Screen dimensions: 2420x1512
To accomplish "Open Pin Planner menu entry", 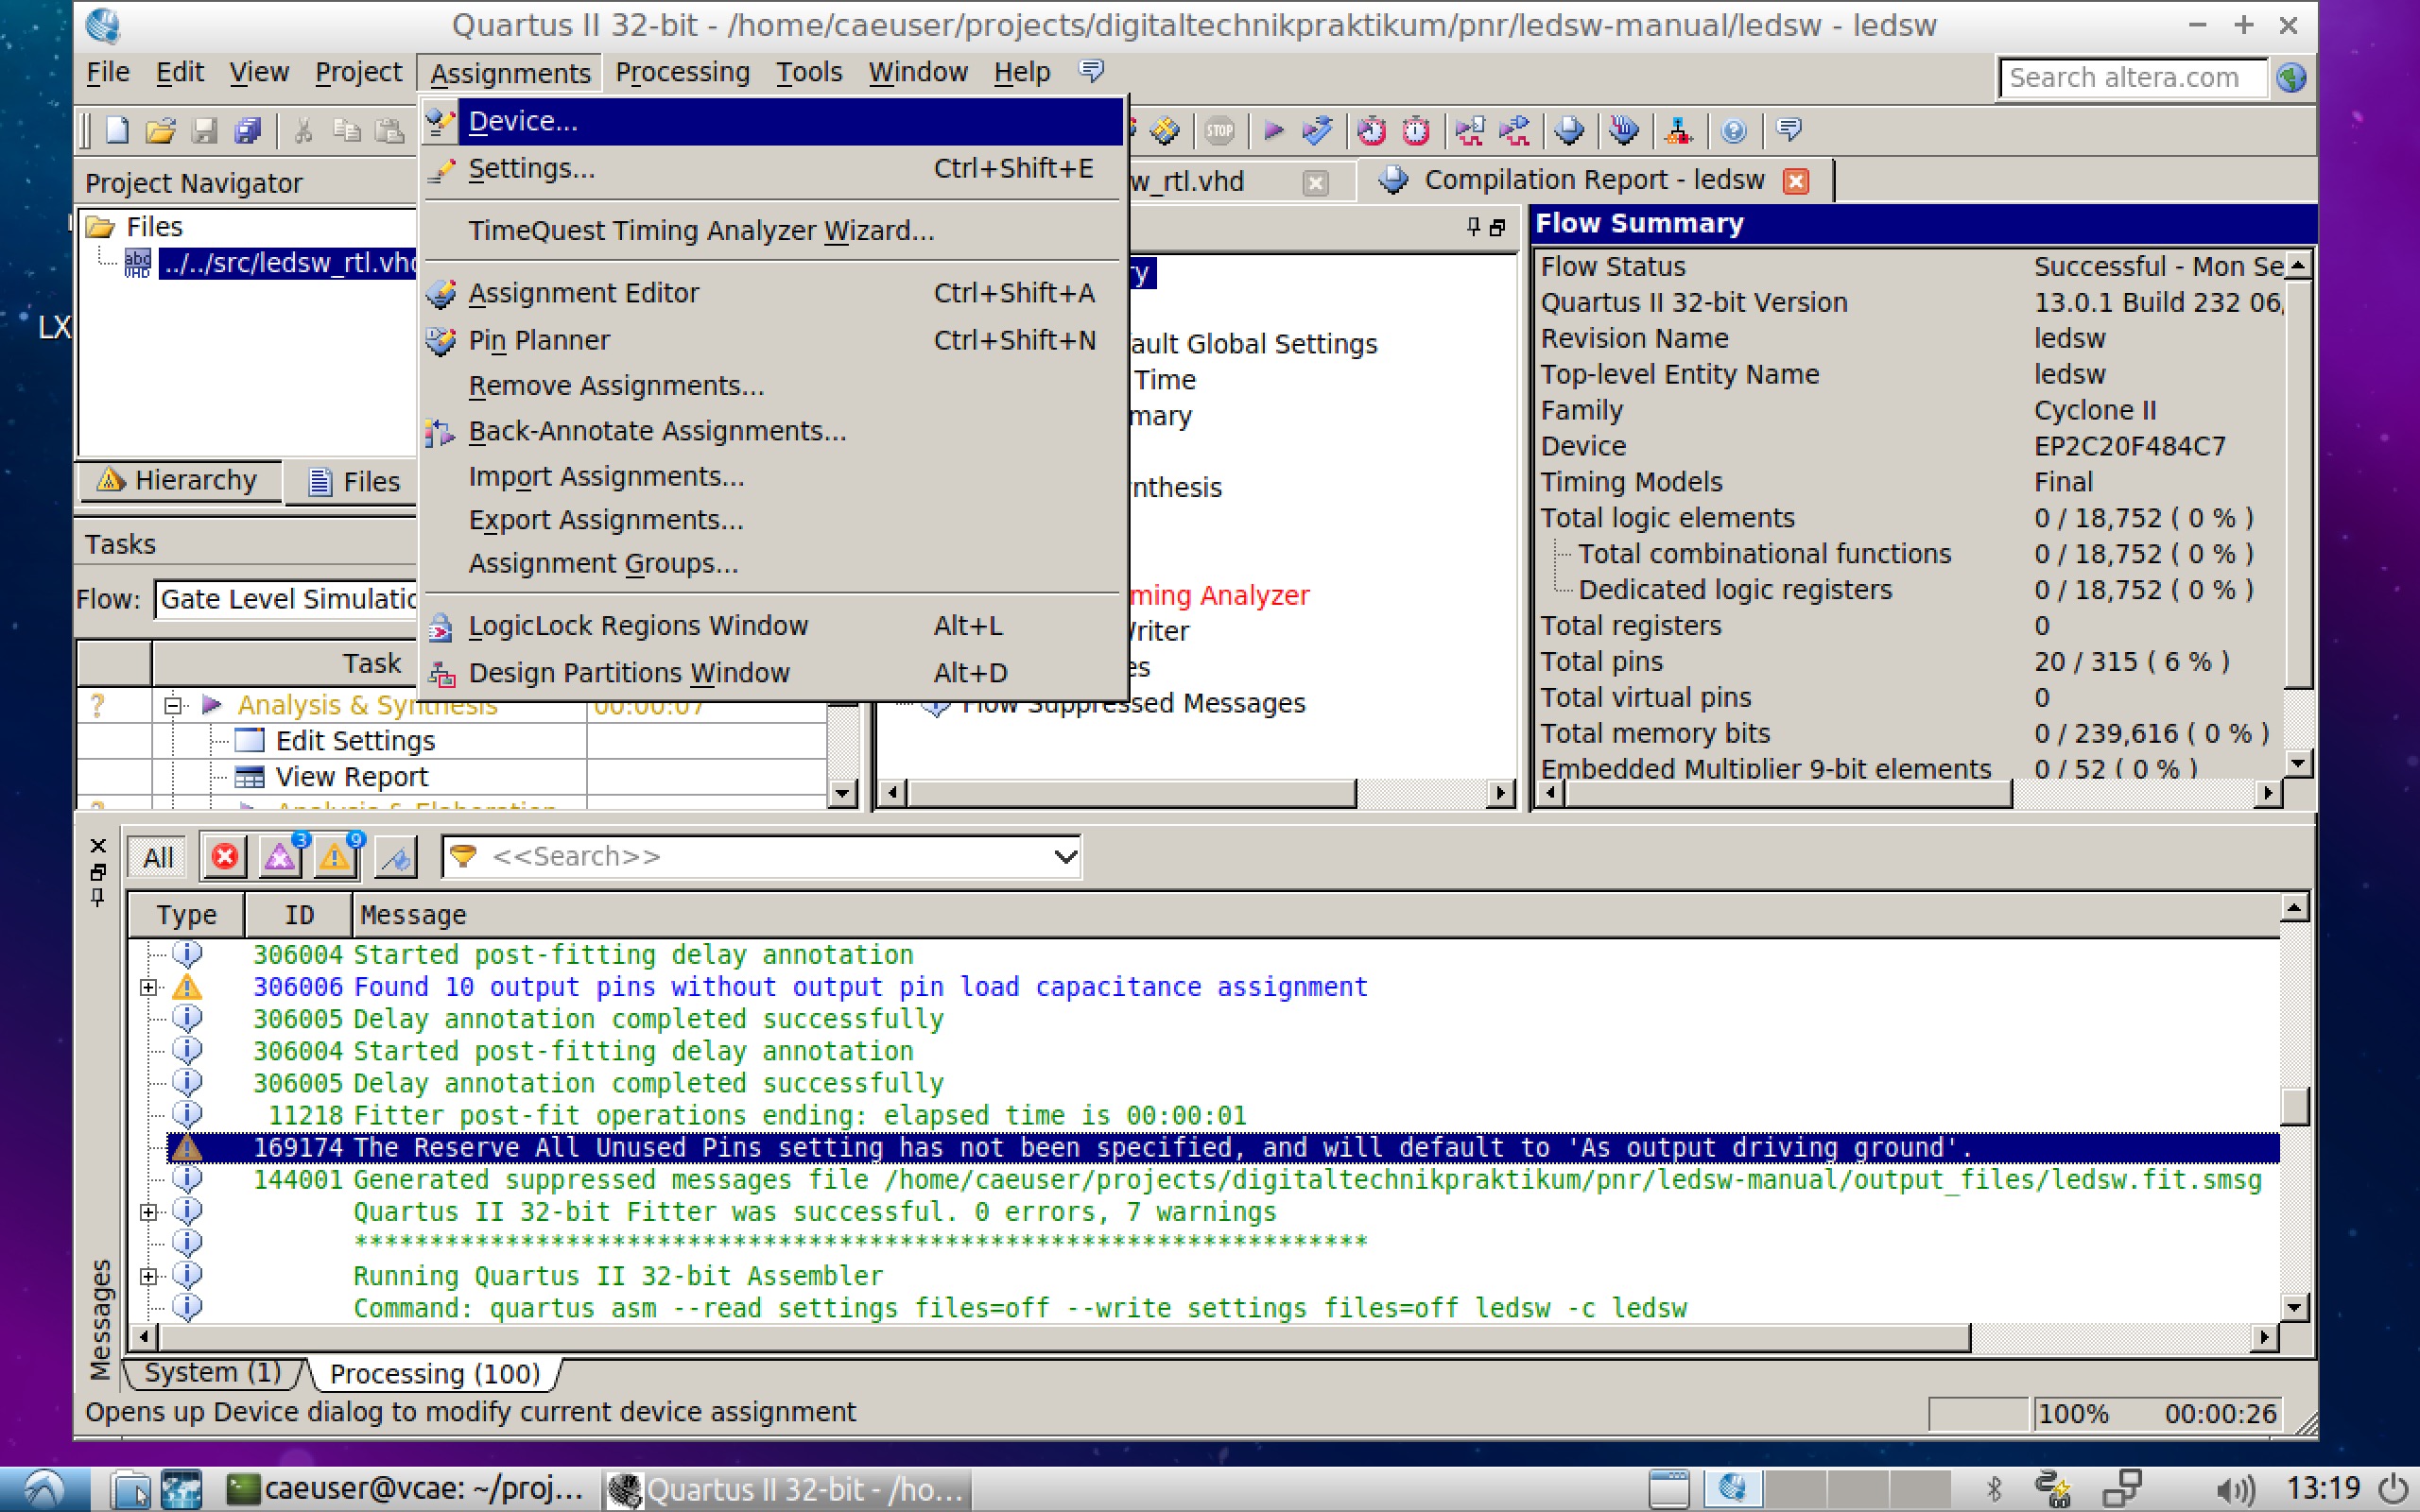I will [x=772, y=340].
